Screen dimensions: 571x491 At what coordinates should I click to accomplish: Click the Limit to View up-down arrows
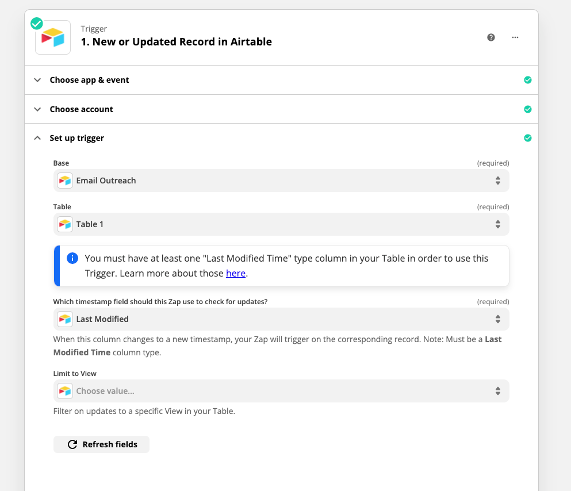coord(498,391)
